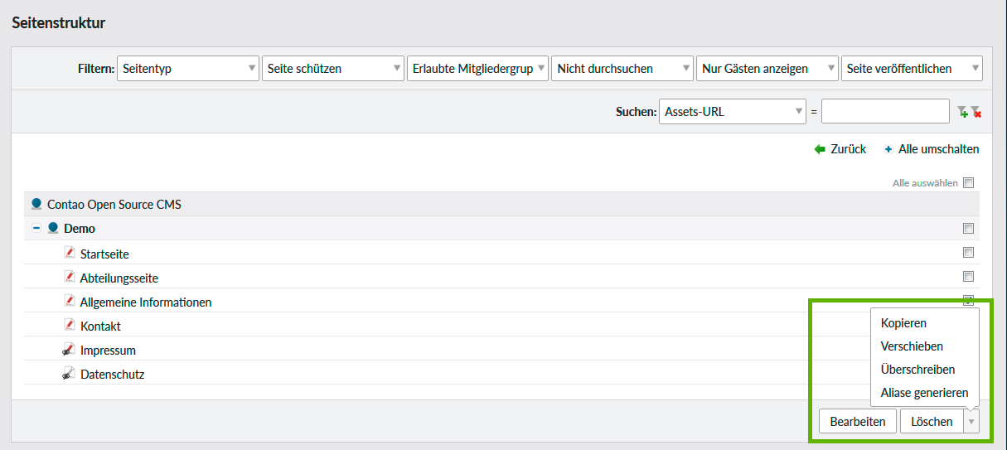Click the Kontakt page icon
Image resolution: width=1007 pixels, height=450 pixels.
pos(70,326)
